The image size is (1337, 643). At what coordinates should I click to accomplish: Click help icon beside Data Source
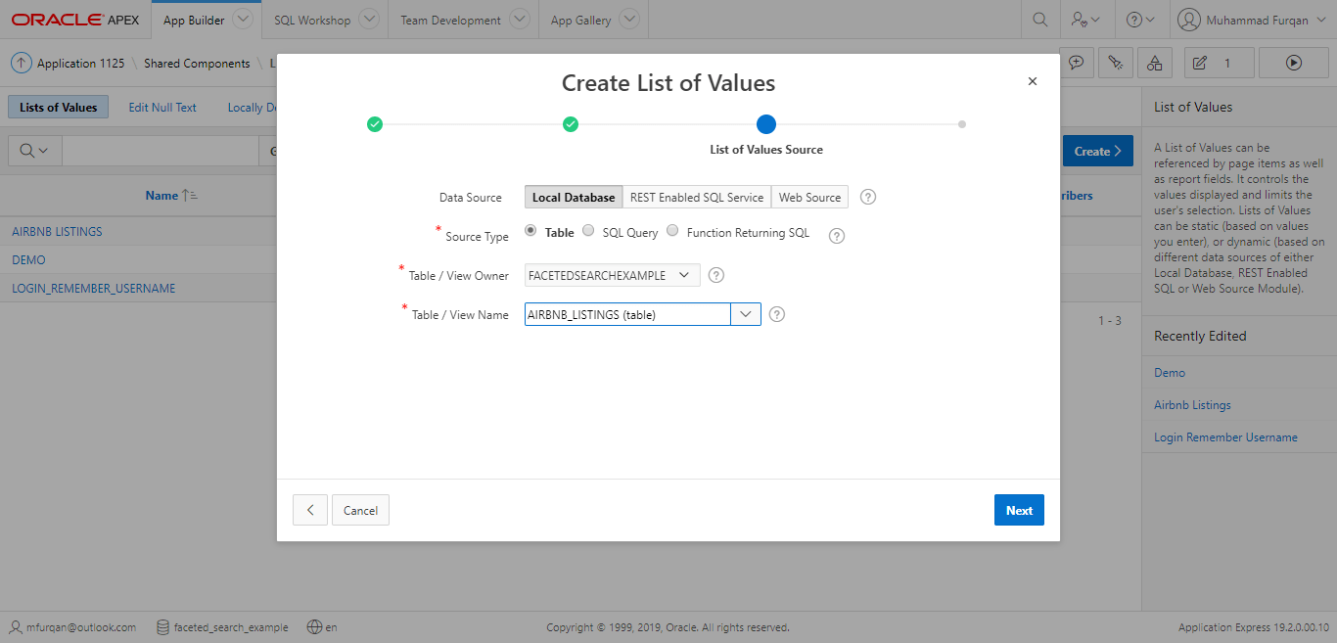(x=868, y=197)
